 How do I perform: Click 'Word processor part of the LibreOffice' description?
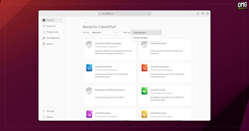tap(111, 75)
